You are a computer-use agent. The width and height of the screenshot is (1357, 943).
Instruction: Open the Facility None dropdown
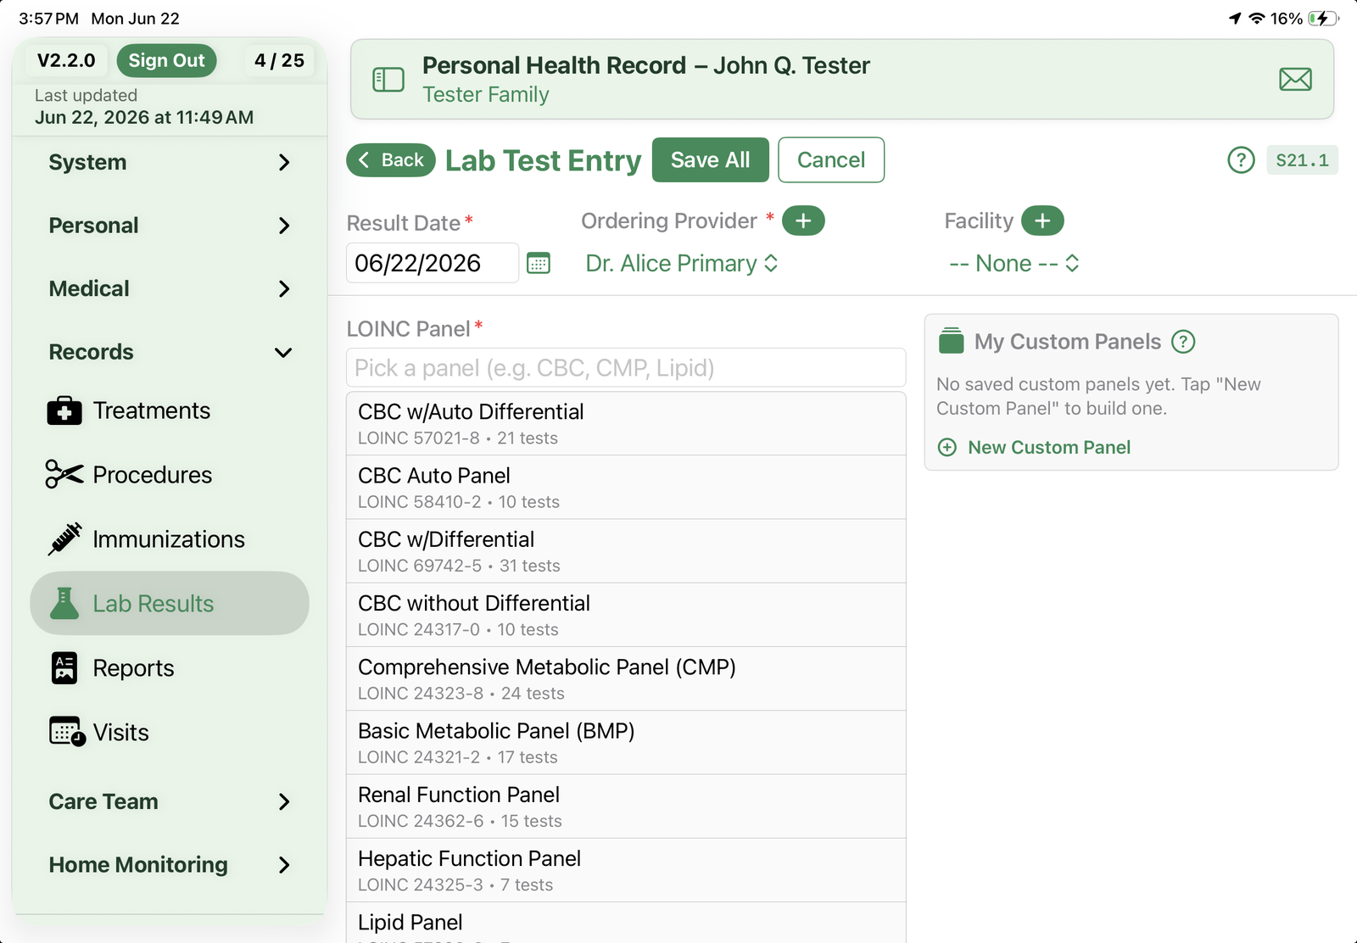[1014, 264]
